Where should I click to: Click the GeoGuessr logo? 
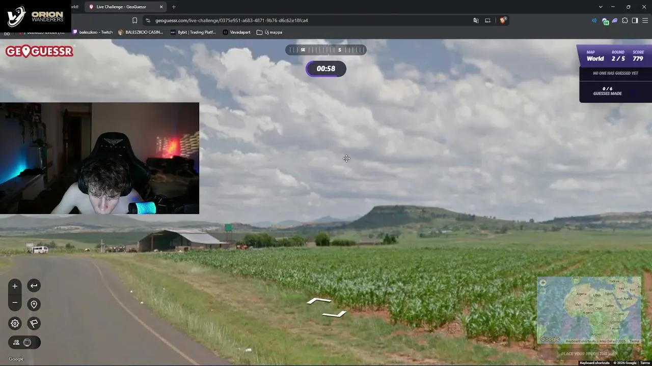click(39, 51)
